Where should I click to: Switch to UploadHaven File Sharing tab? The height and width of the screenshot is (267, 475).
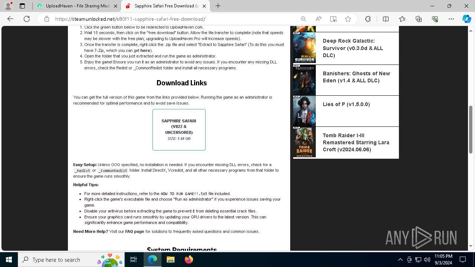coord(76,6)
